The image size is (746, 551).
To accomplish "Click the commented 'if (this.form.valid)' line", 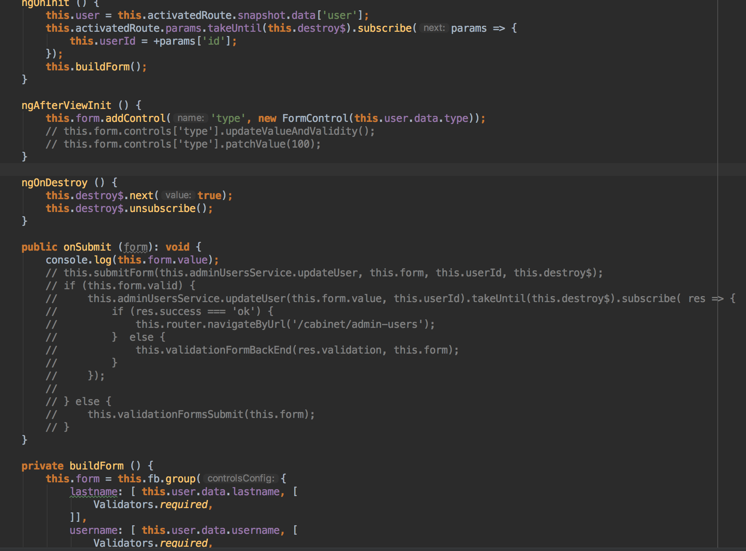I will coord(120,286).
